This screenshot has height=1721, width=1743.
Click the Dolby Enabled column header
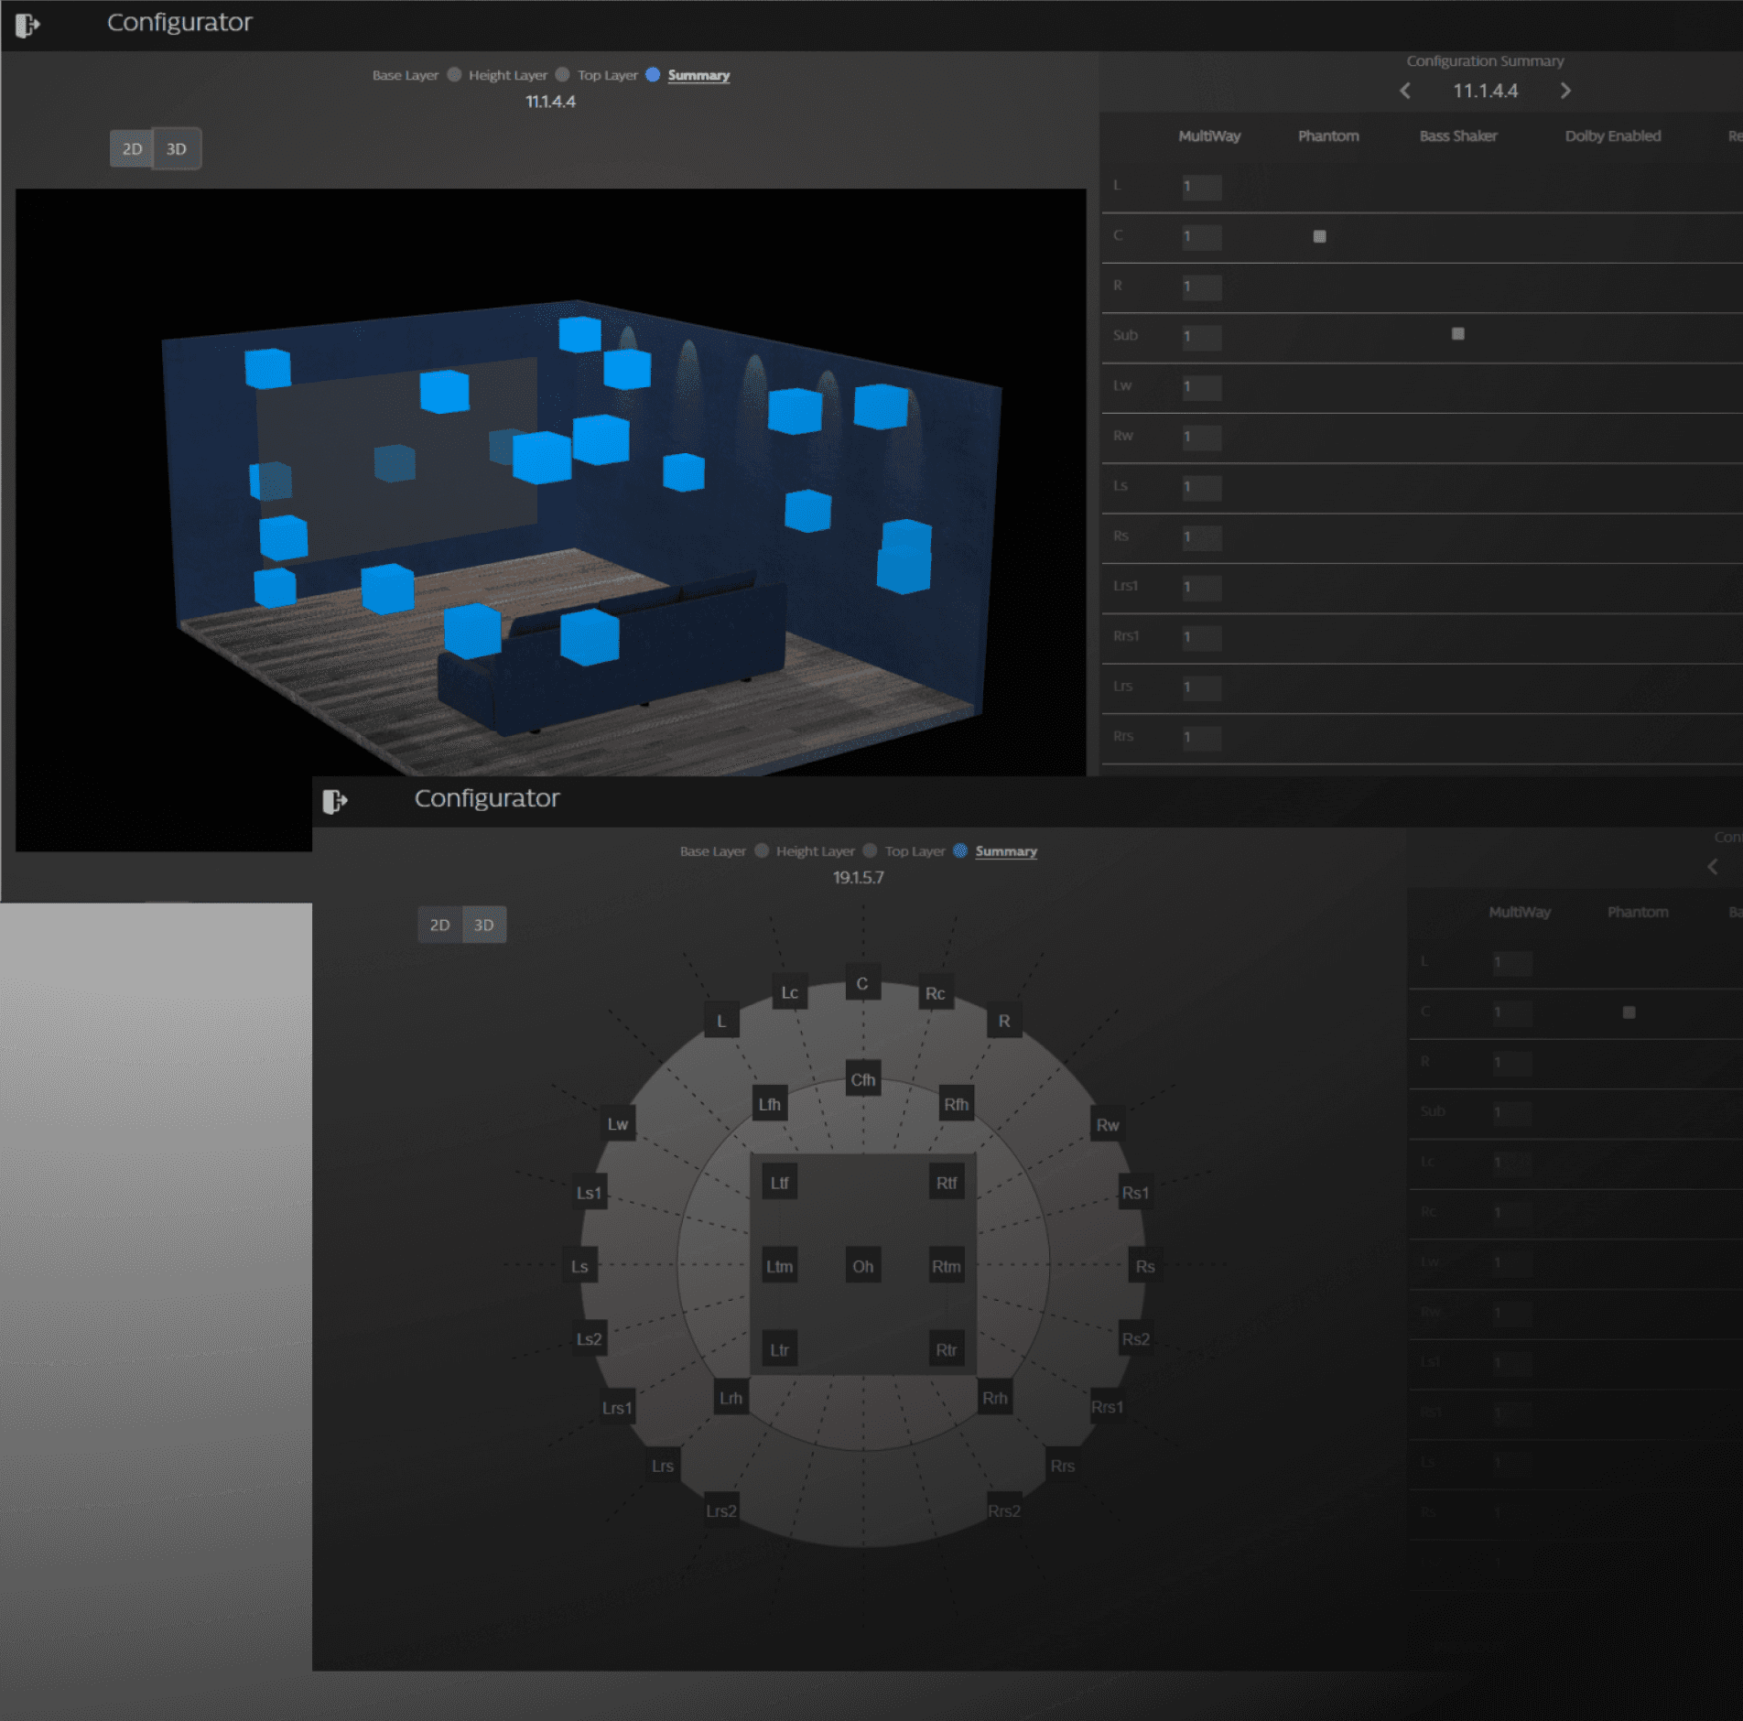[1612, 135]
